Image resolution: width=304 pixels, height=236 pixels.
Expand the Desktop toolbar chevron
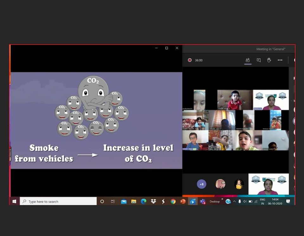(x=222, y=199)
